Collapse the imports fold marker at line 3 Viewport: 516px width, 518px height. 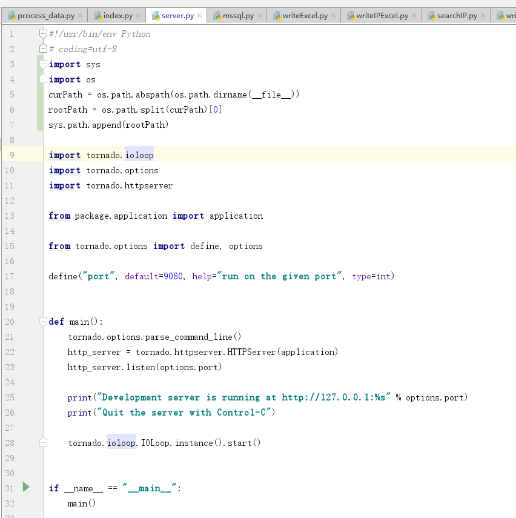[x=43, y=64]
